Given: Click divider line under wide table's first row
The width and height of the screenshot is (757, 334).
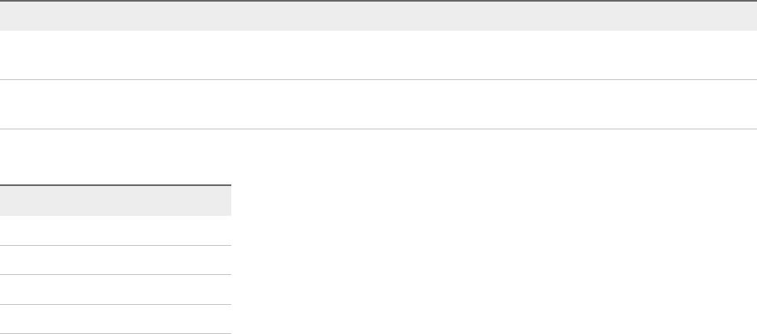Looking at the screenshot, I should 378,79.
